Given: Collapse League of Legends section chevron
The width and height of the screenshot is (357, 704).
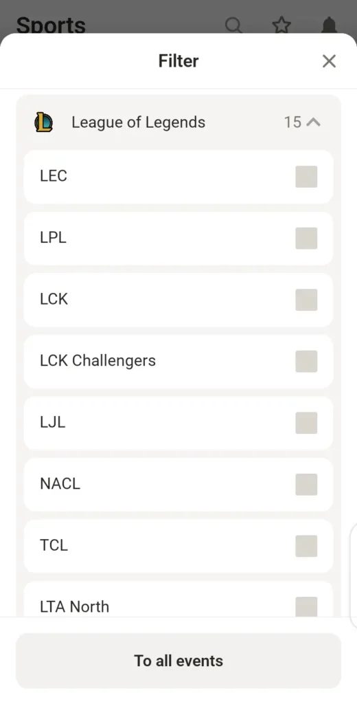Looking at the screenshot, I should (x=314, y=122).
